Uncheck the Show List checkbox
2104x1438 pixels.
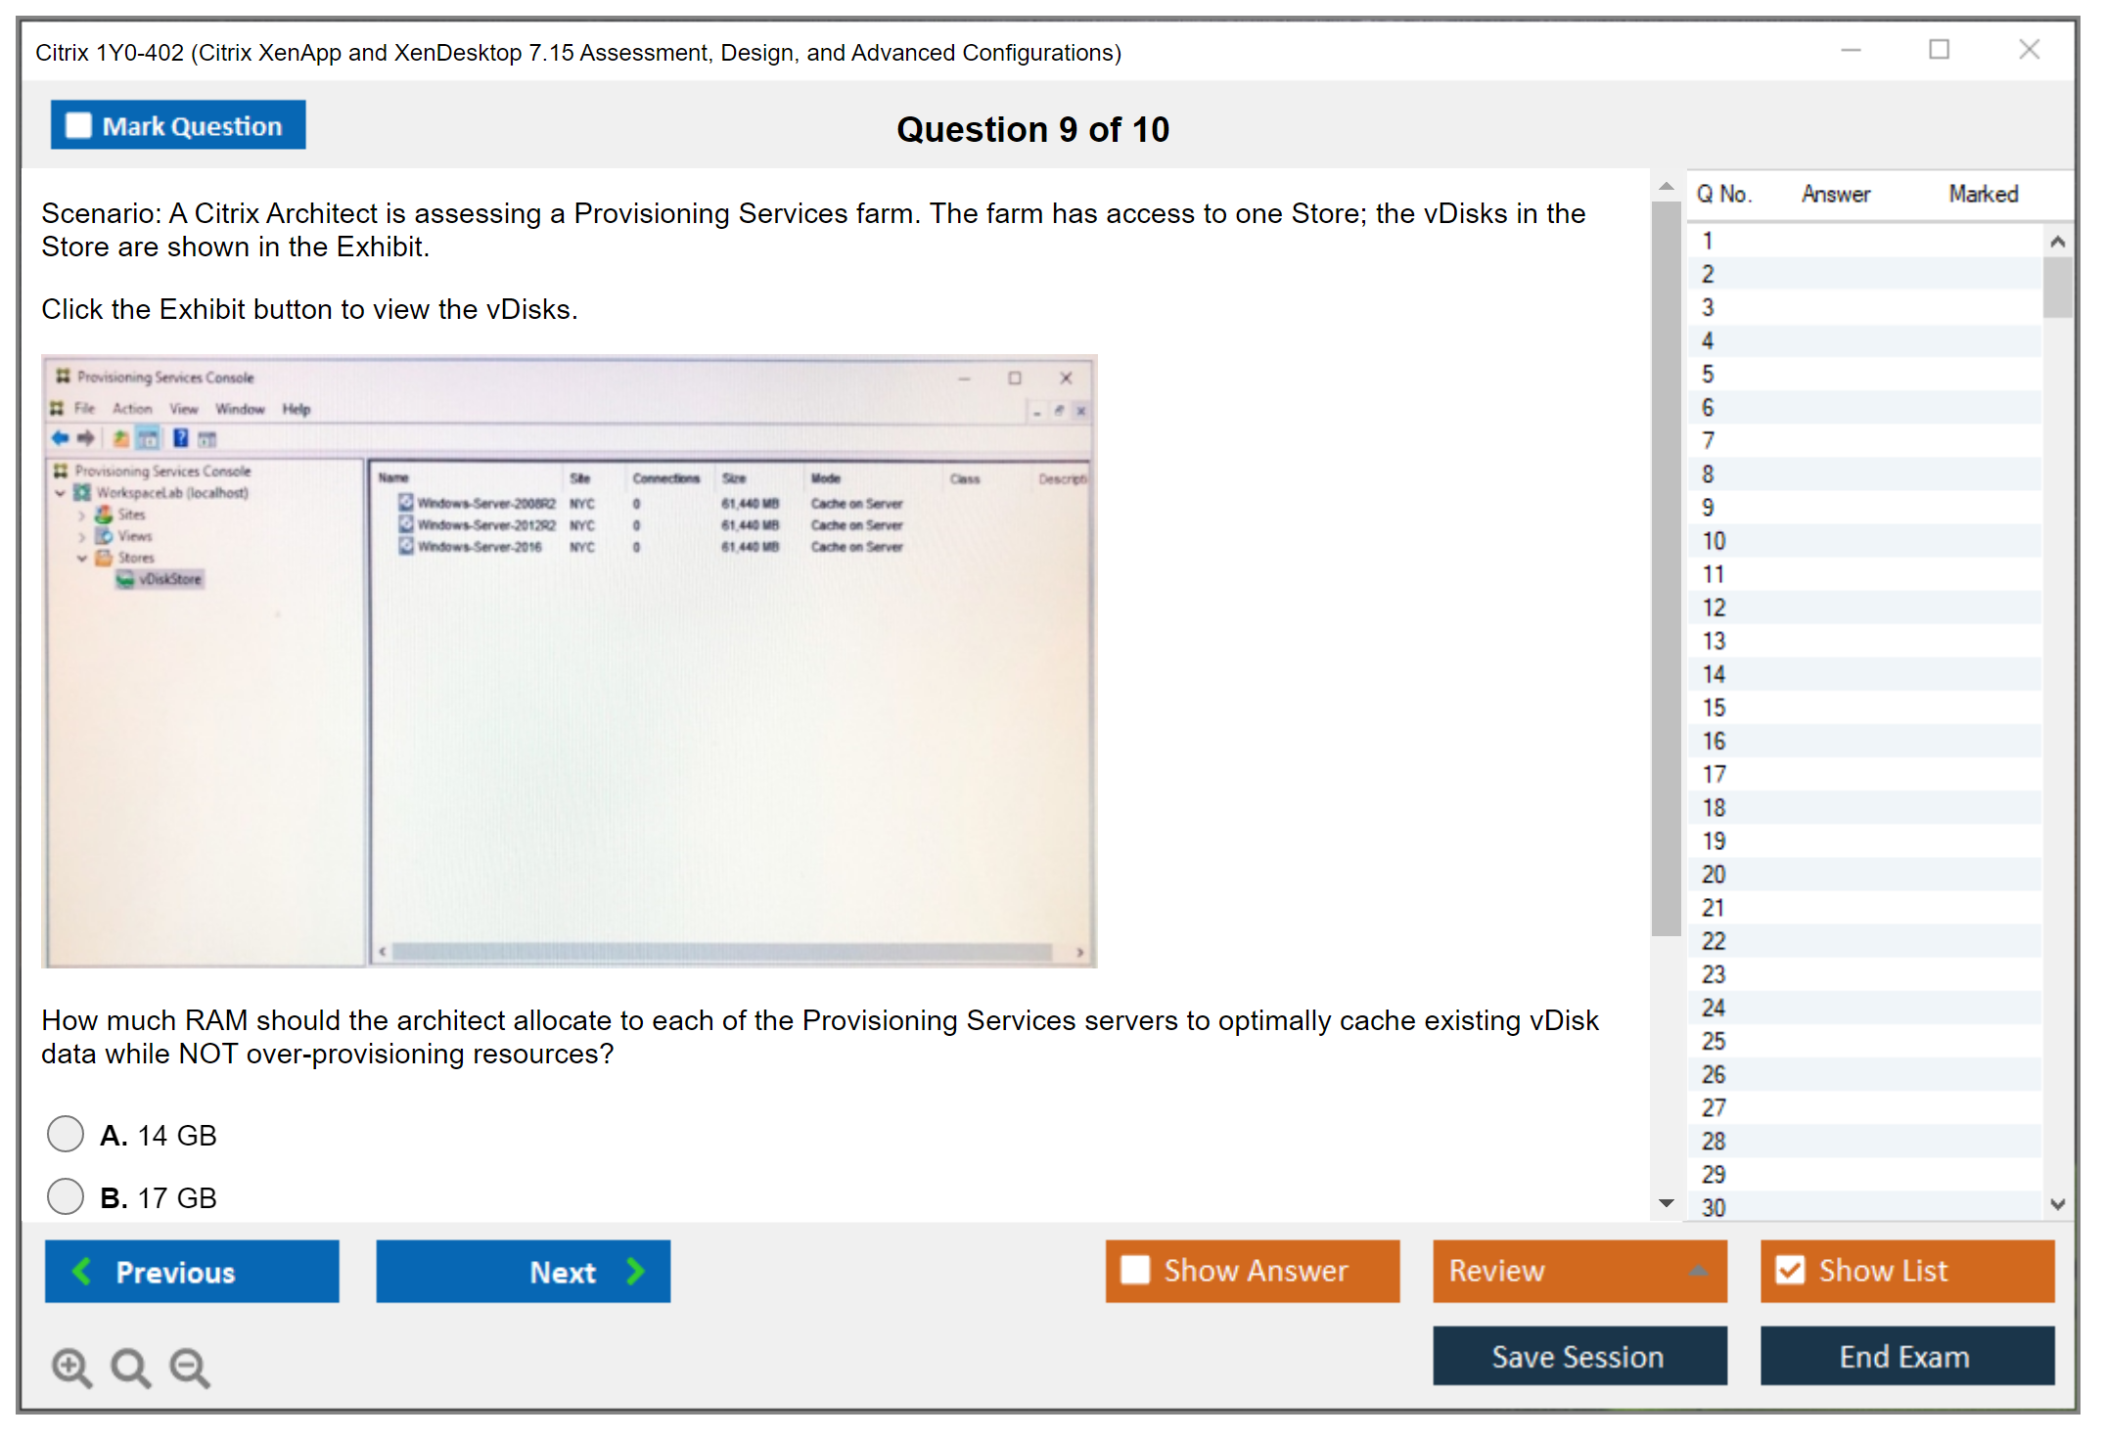pyautogui.click(x=1790, y=1270)
